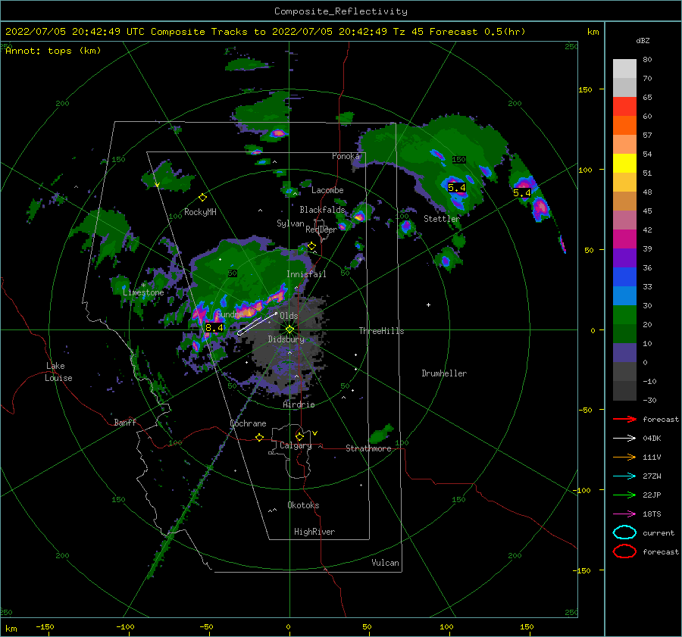Select the Vulcan city label
Viewport: 682px width, 637px height.
[x=385, y=563]
